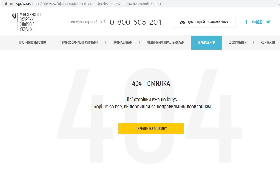Open the ministry's Facebook page icon

tap(246, 22)
